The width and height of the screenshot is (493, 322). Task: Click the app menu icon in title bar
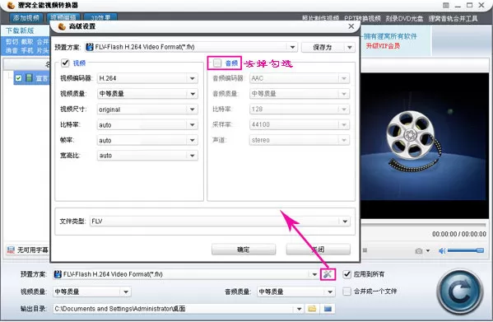[445, 5]
